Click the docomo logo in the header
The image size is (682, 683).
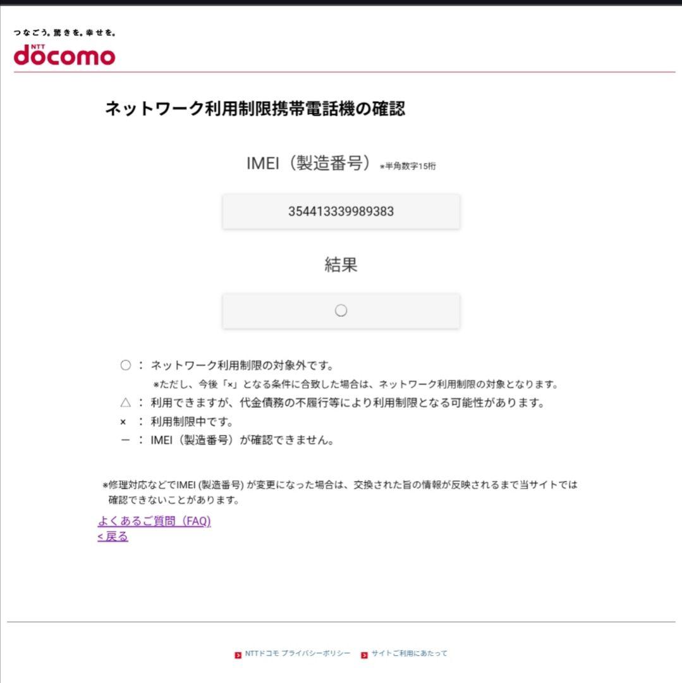pos(63,56)
